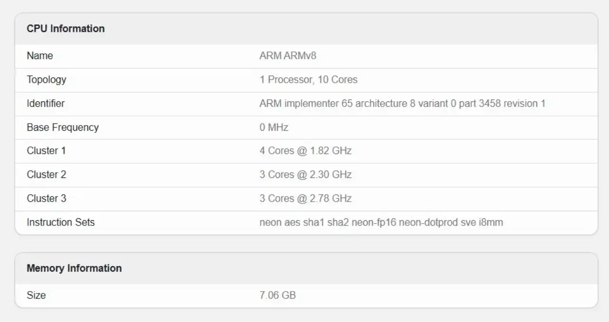Click the Instruction Sets label
This screenshot has height=322, width=609.
(x=61, y=222)
